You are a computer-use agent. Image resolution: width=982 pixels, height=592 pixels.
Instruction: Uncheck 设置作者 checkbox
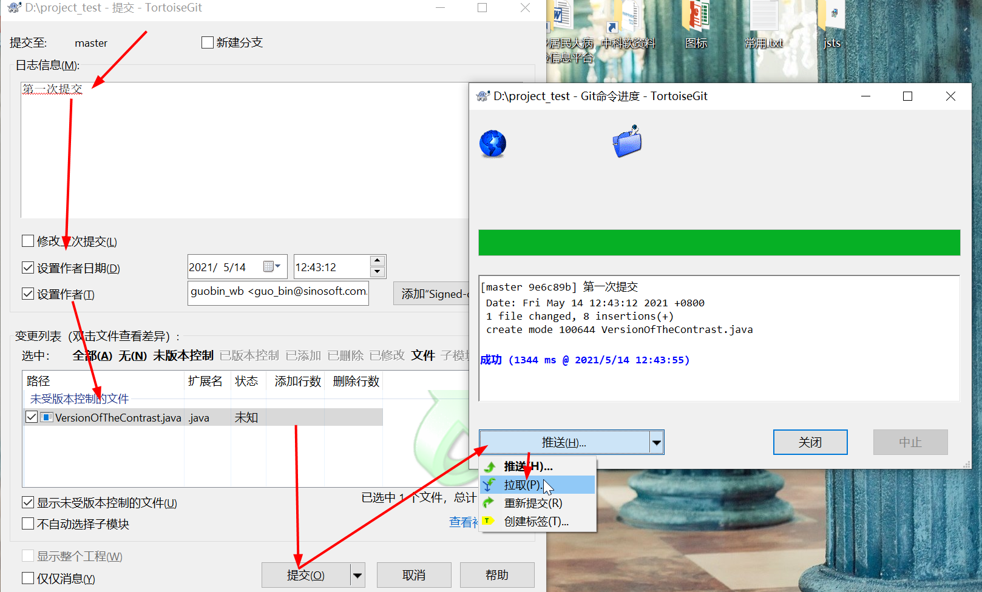click(28, 294)
